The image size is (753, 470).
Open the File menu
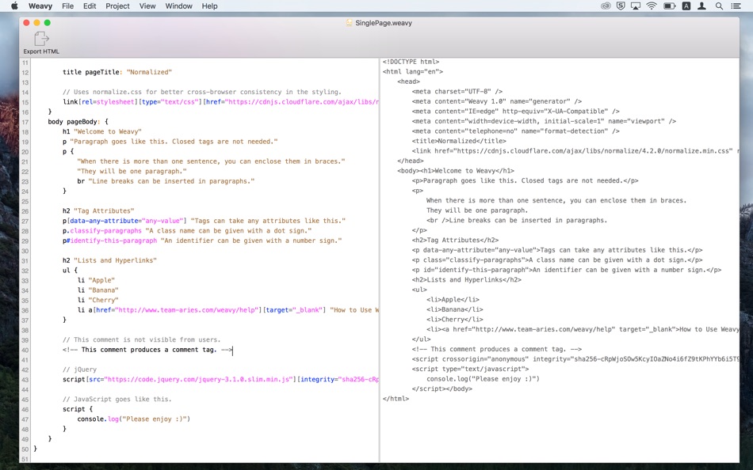[68, 6]
